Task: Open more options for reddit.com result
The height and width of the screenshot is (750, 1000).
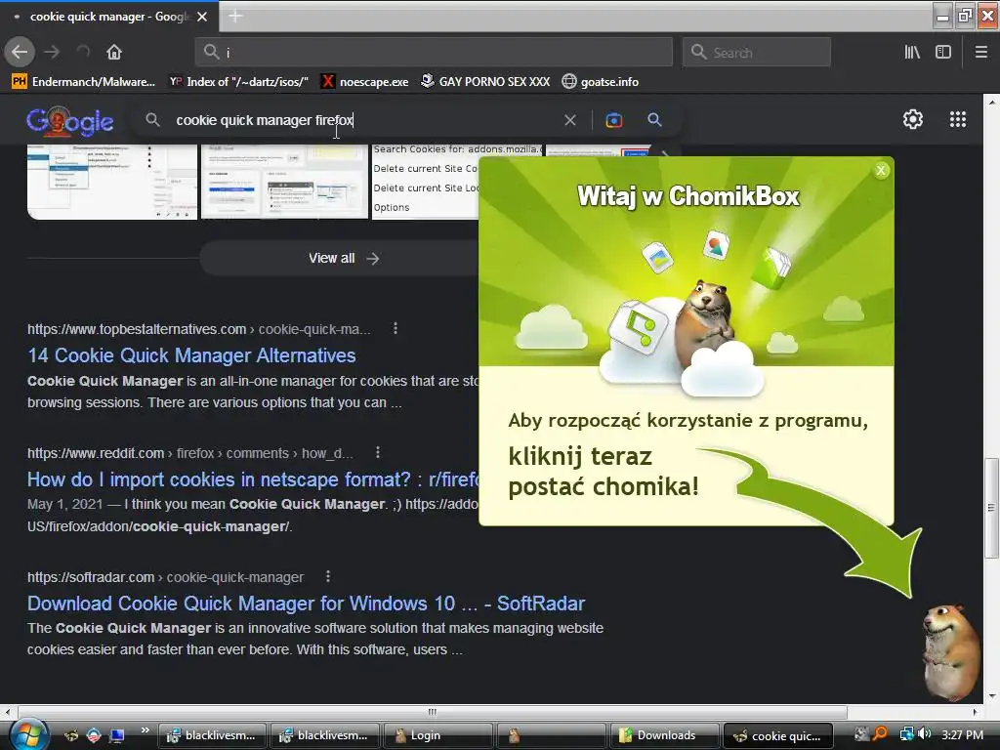Action: point(378,452)
